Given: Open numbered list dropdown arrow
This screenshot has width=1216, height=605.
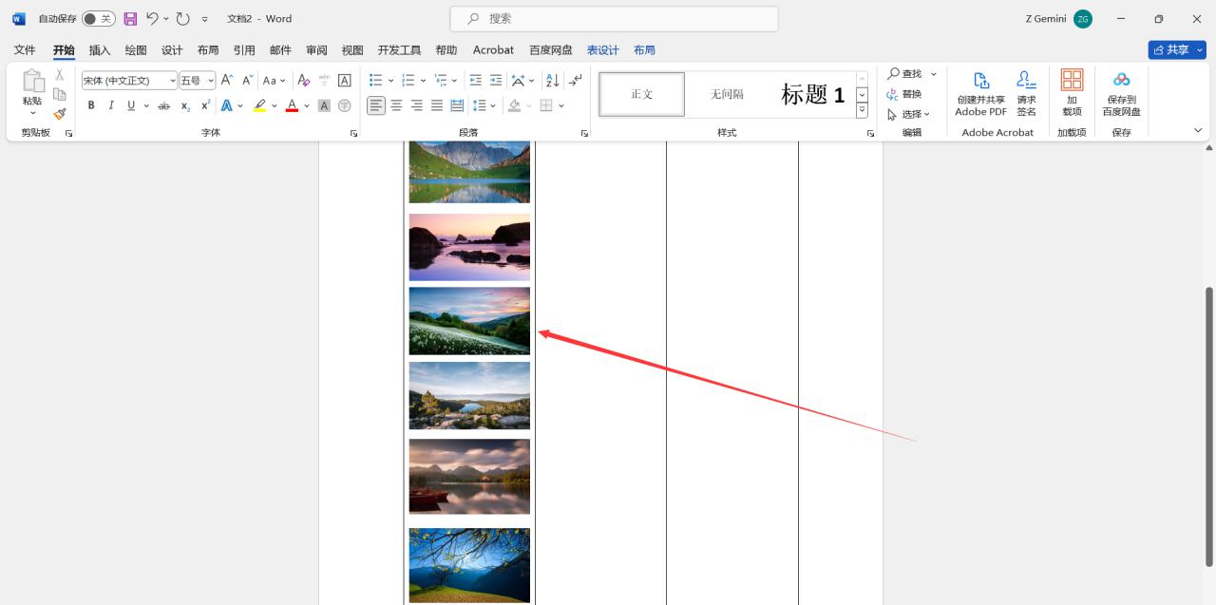Looking at the screenshot, I should pyautogui.click(x=423, y=81).
